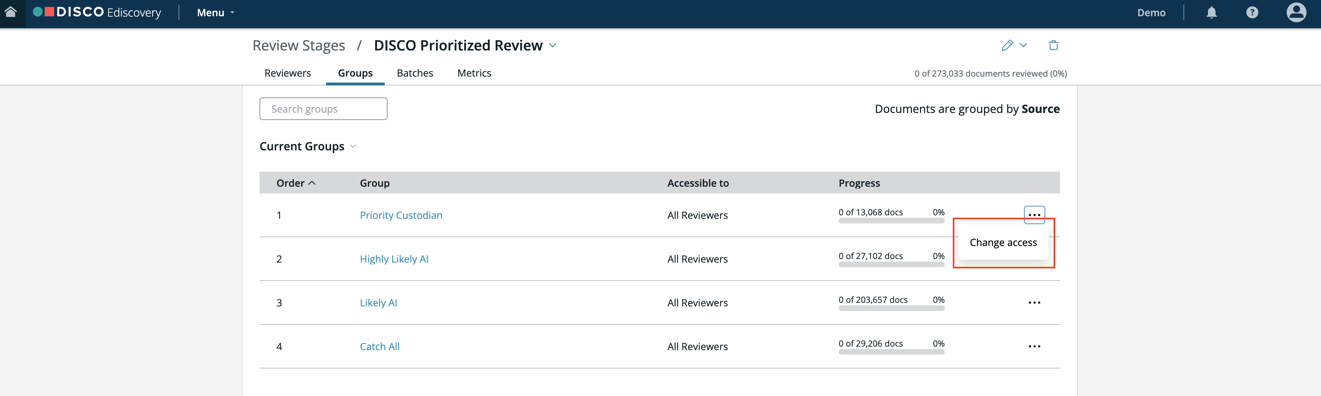
Task: Open the Menu dropdown in the top bar
Action: click(215, 13)
